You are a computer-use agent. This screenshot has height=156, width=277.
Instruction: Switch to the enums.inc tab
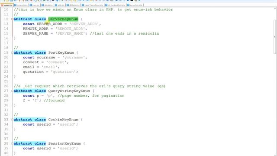(x=7, y=5)
